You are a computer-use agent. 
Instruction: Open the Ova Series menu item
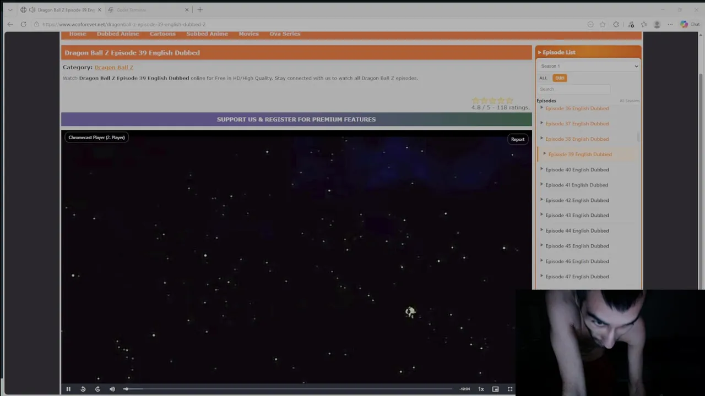[285, 34]
